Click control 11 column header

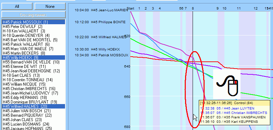click(x=239, y=8)
